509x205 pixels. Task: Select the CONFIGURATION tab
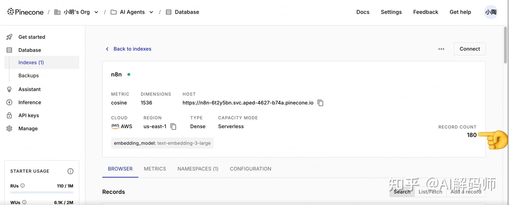coord(250,169)
